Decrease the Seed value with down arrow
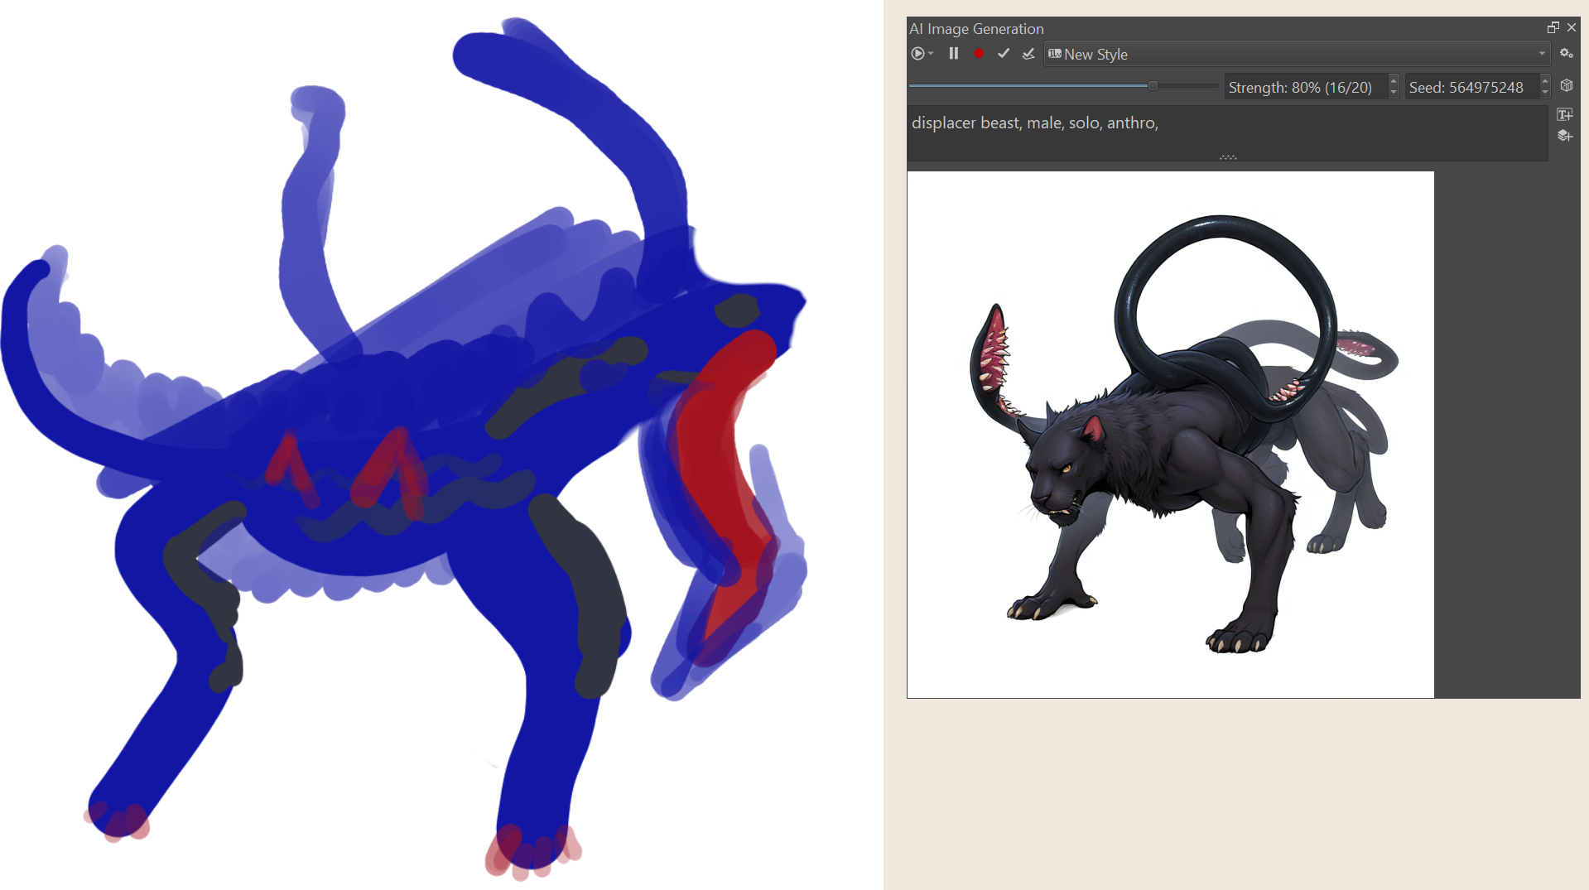This screenshot has width=1589, height=890. pos(1545,93)
